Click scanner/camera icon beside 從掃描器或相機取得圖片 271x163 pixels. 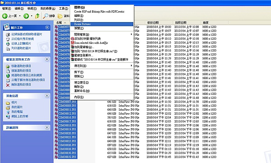[8, 35]
